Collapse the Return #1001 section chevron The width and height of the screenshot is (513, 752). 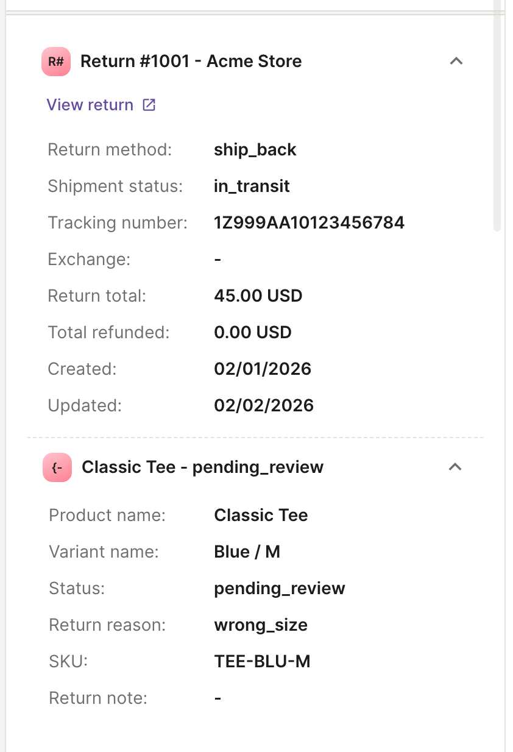456,61
